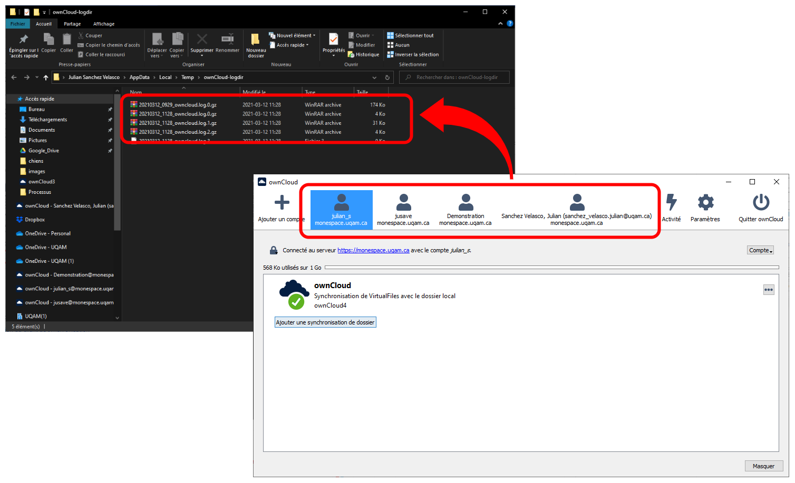The image size is (795, 483).
Task: Click Inverser la sélection
Action: coord(413,55)
